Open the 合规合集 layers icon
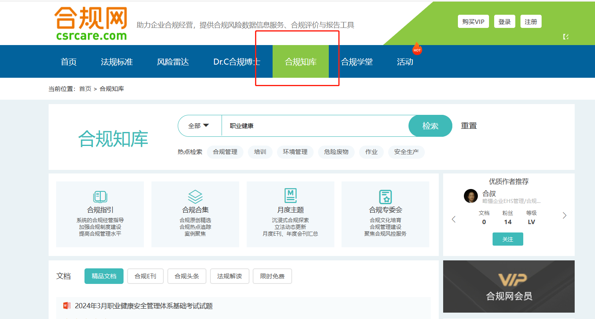Screen dimensions: 595x319 coord(195,197)
